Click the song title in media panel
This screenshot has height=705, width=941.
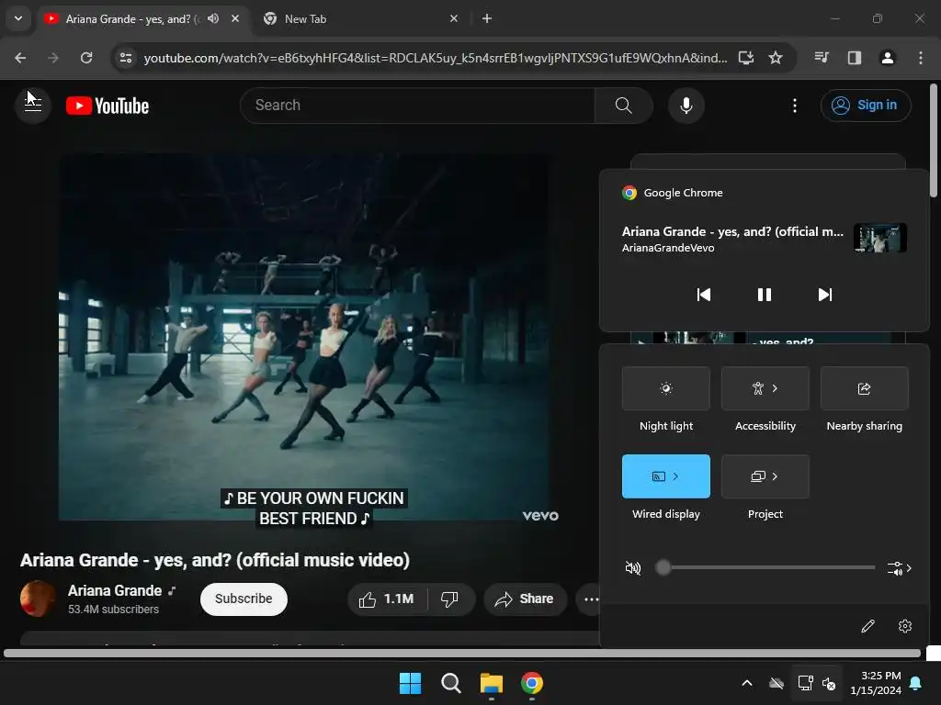click(732, 231)
